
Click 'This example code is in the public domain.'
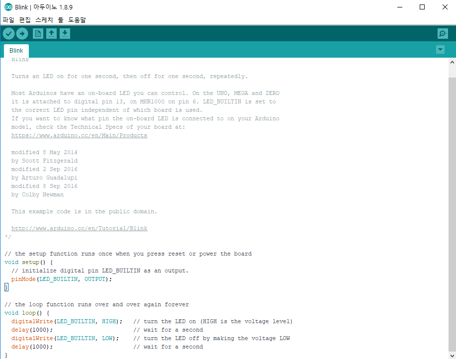84,212
